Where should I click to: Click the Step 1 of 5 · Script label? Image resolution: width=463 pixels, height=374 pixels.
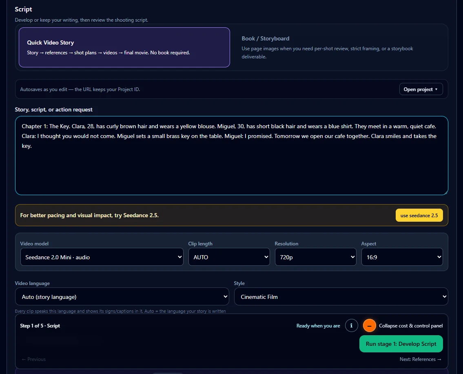click(x=40, y=325)
